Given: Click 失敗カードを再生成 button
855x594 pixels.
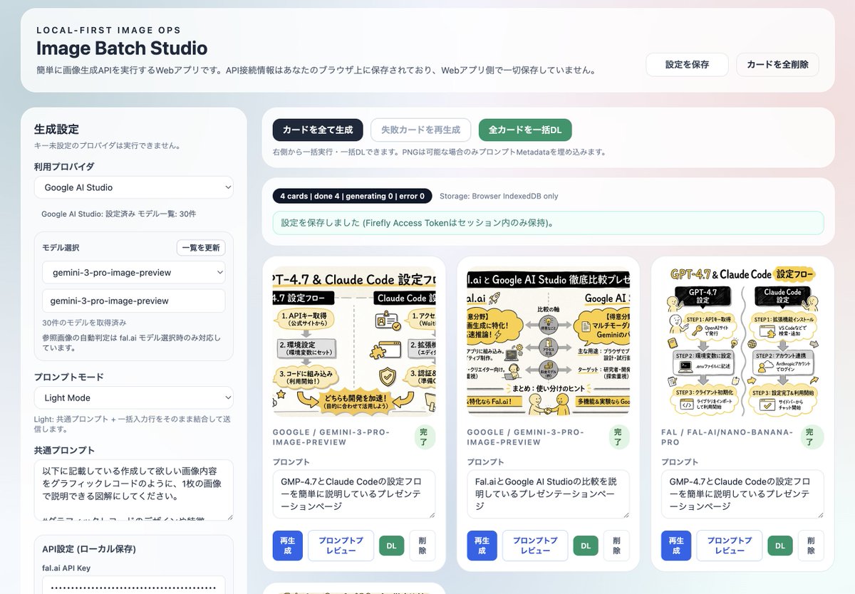Looking at the screenshot, I should point(420,130).
